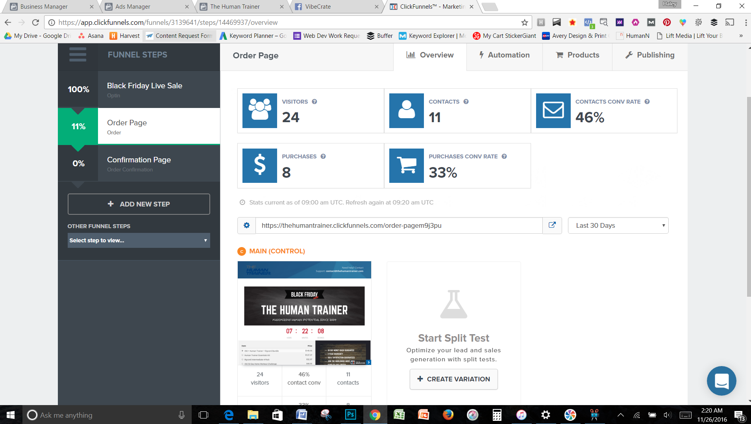This screenshot has height=424, width=751.
Task: Open Firefox from the taskbar
Action: coord(448,415)
